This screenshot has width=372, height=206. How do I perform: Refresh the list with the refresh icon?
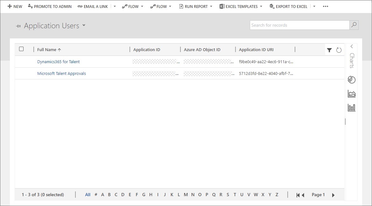point(339,50)
